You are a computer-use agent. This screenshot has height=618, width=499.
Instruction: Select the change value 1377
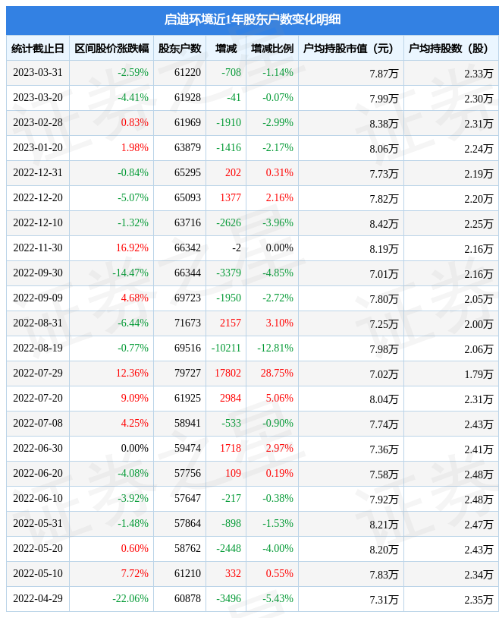231,197
